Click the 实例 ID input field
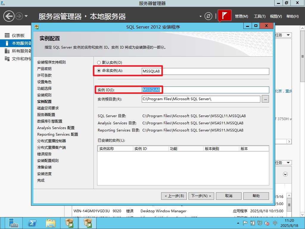Viewport: 305px width, 229px height. [x=206, y=90]
